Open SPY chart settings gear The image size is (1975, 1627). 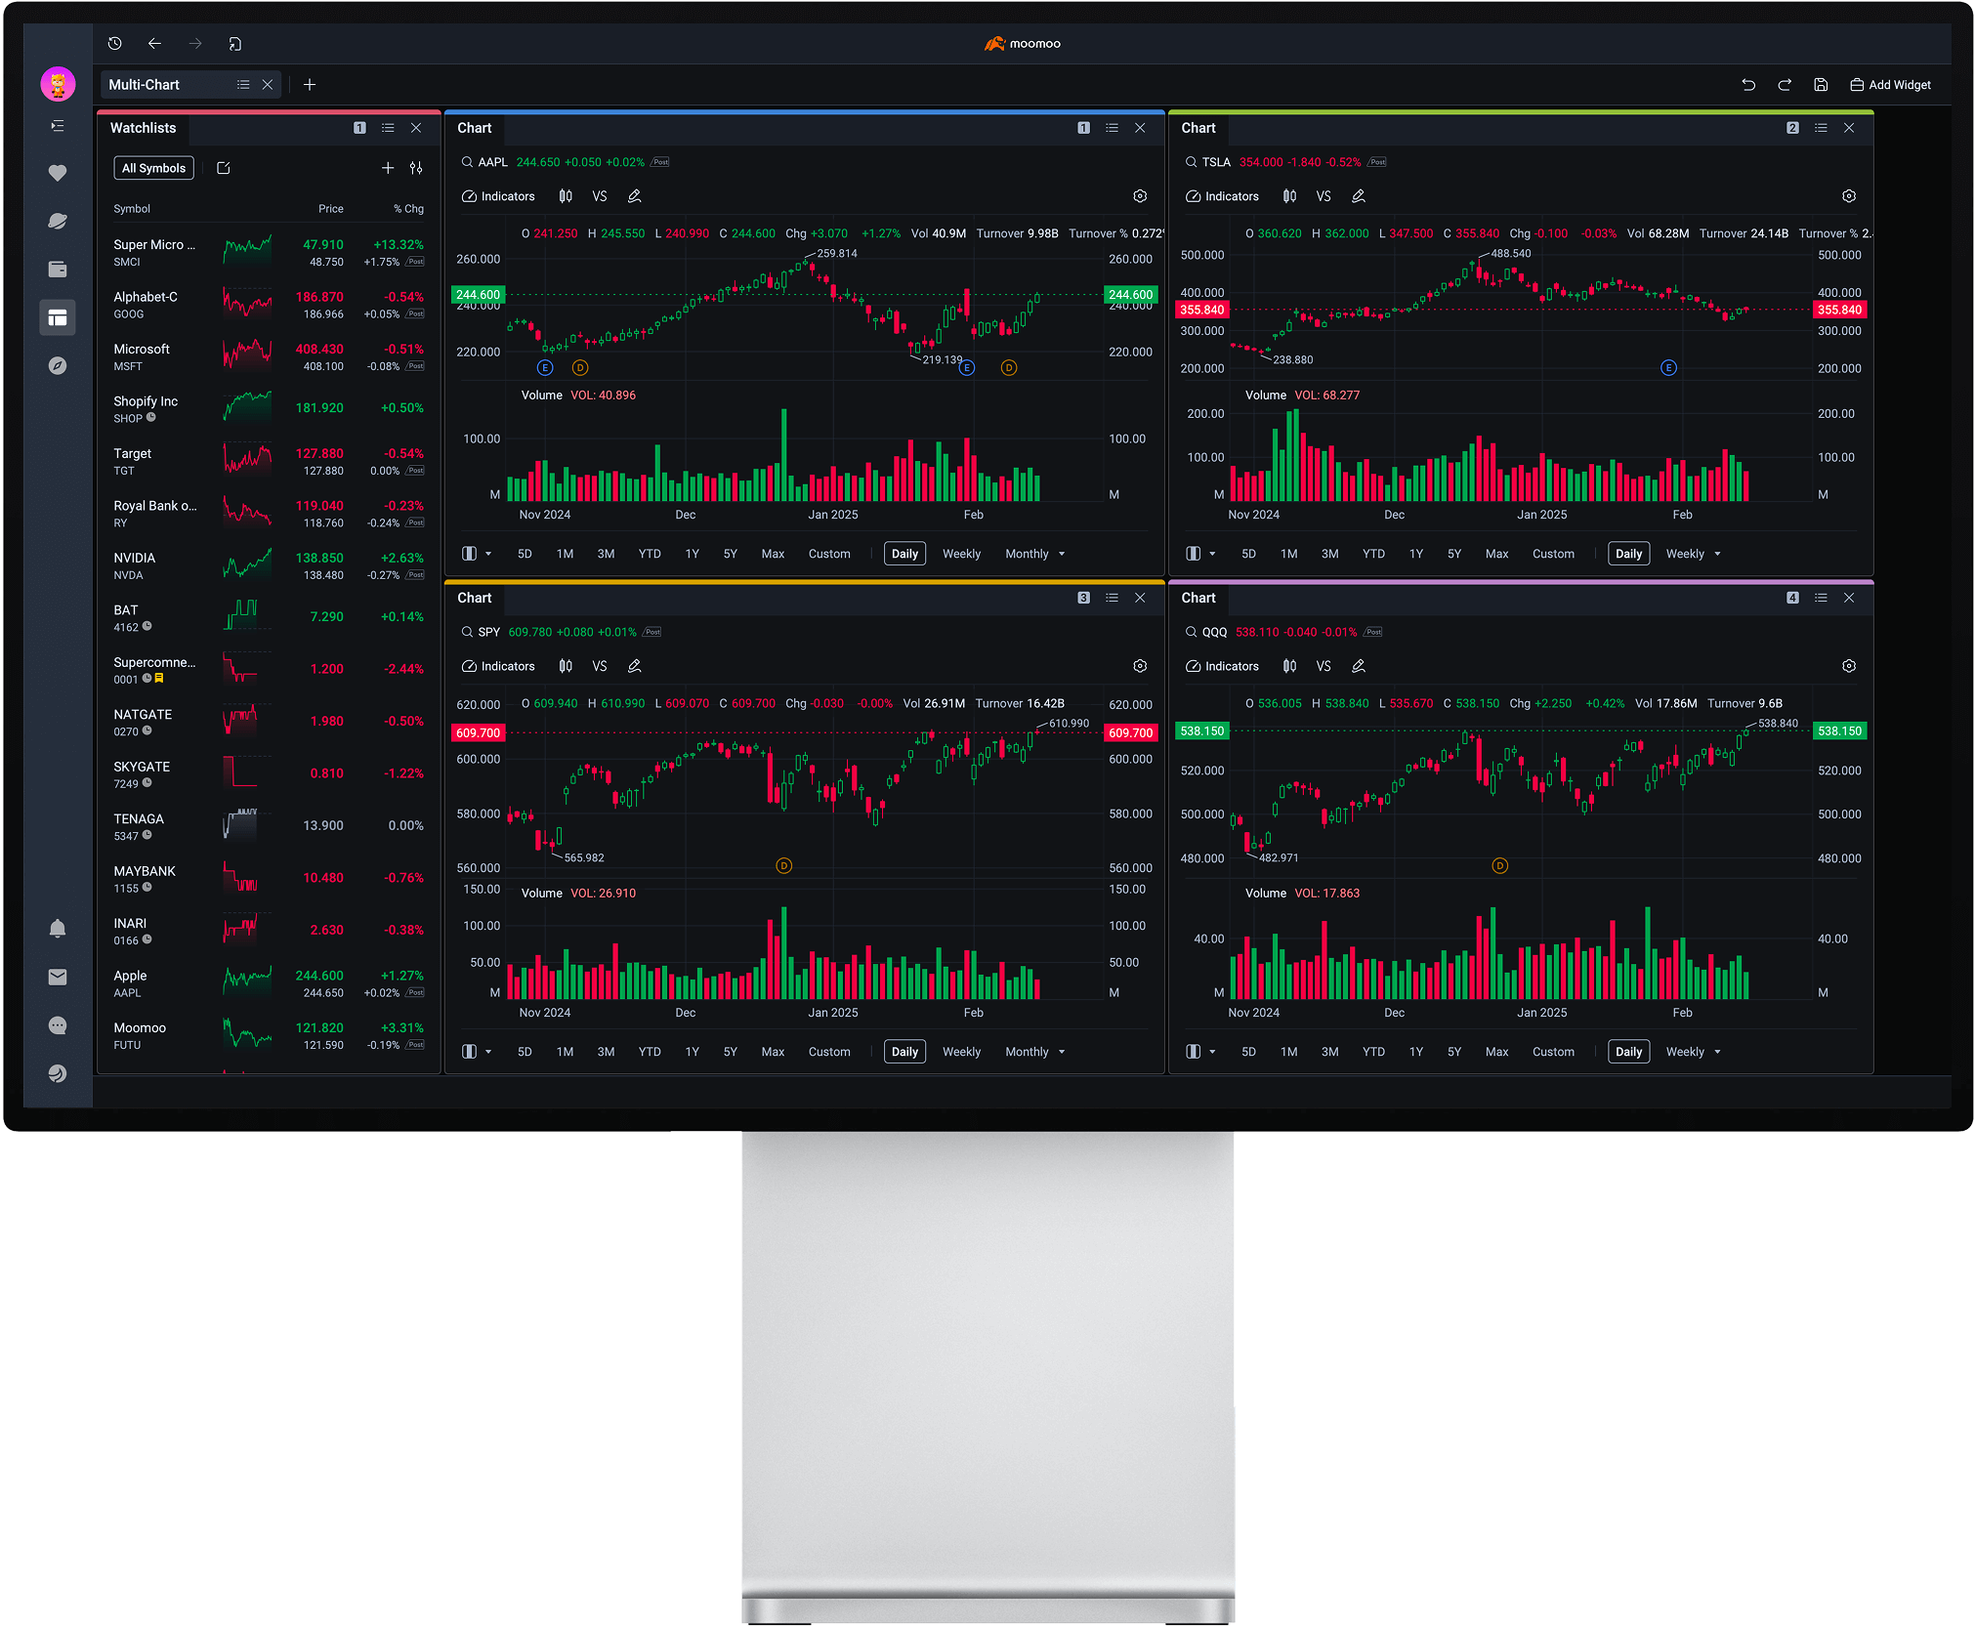(x=1139, y=666)
